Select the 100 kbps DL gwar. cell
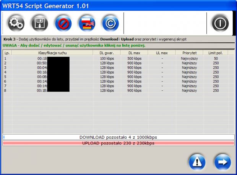This screenshot has height=175, width=237. coord(107,58)
